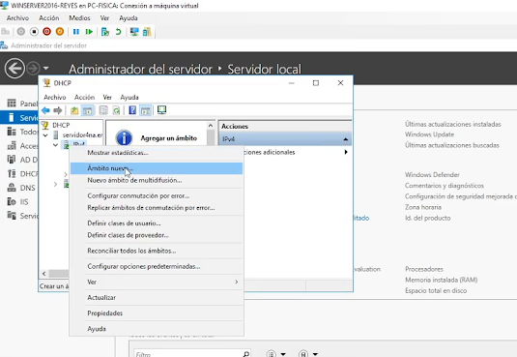
Task: Toggle the DHCP action pane icon
Action: click(x=145, y=110)
